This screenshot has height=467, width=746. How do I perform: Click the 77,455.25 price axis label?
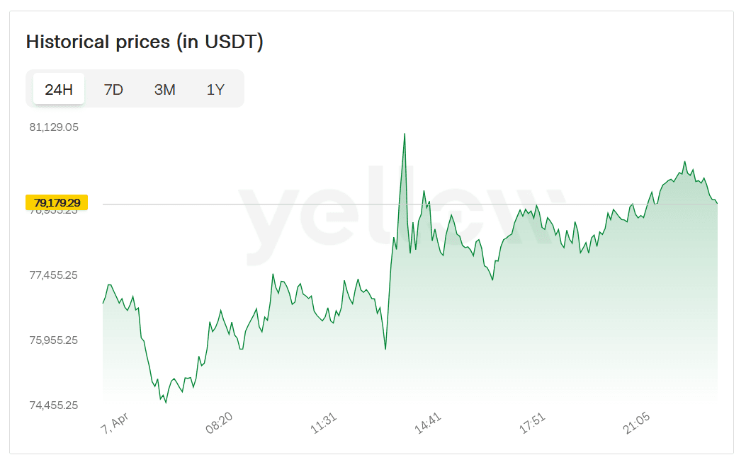54,275
